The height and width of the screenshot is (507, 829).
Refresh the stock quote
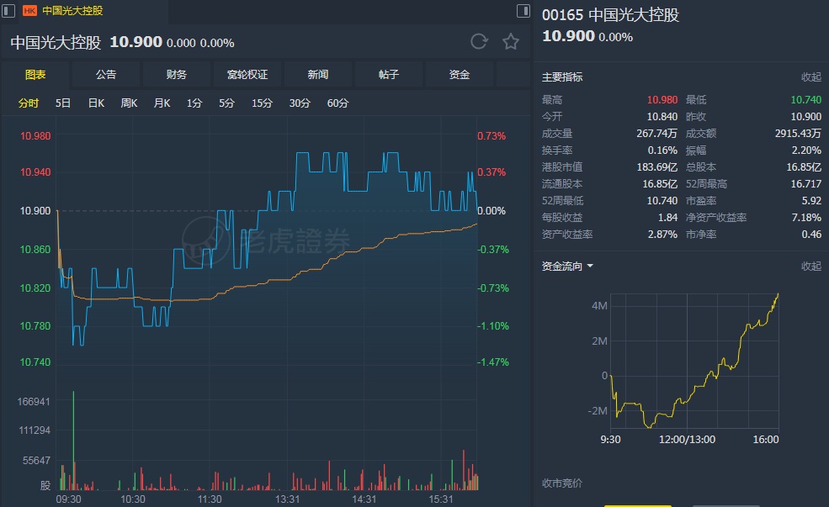479,41
